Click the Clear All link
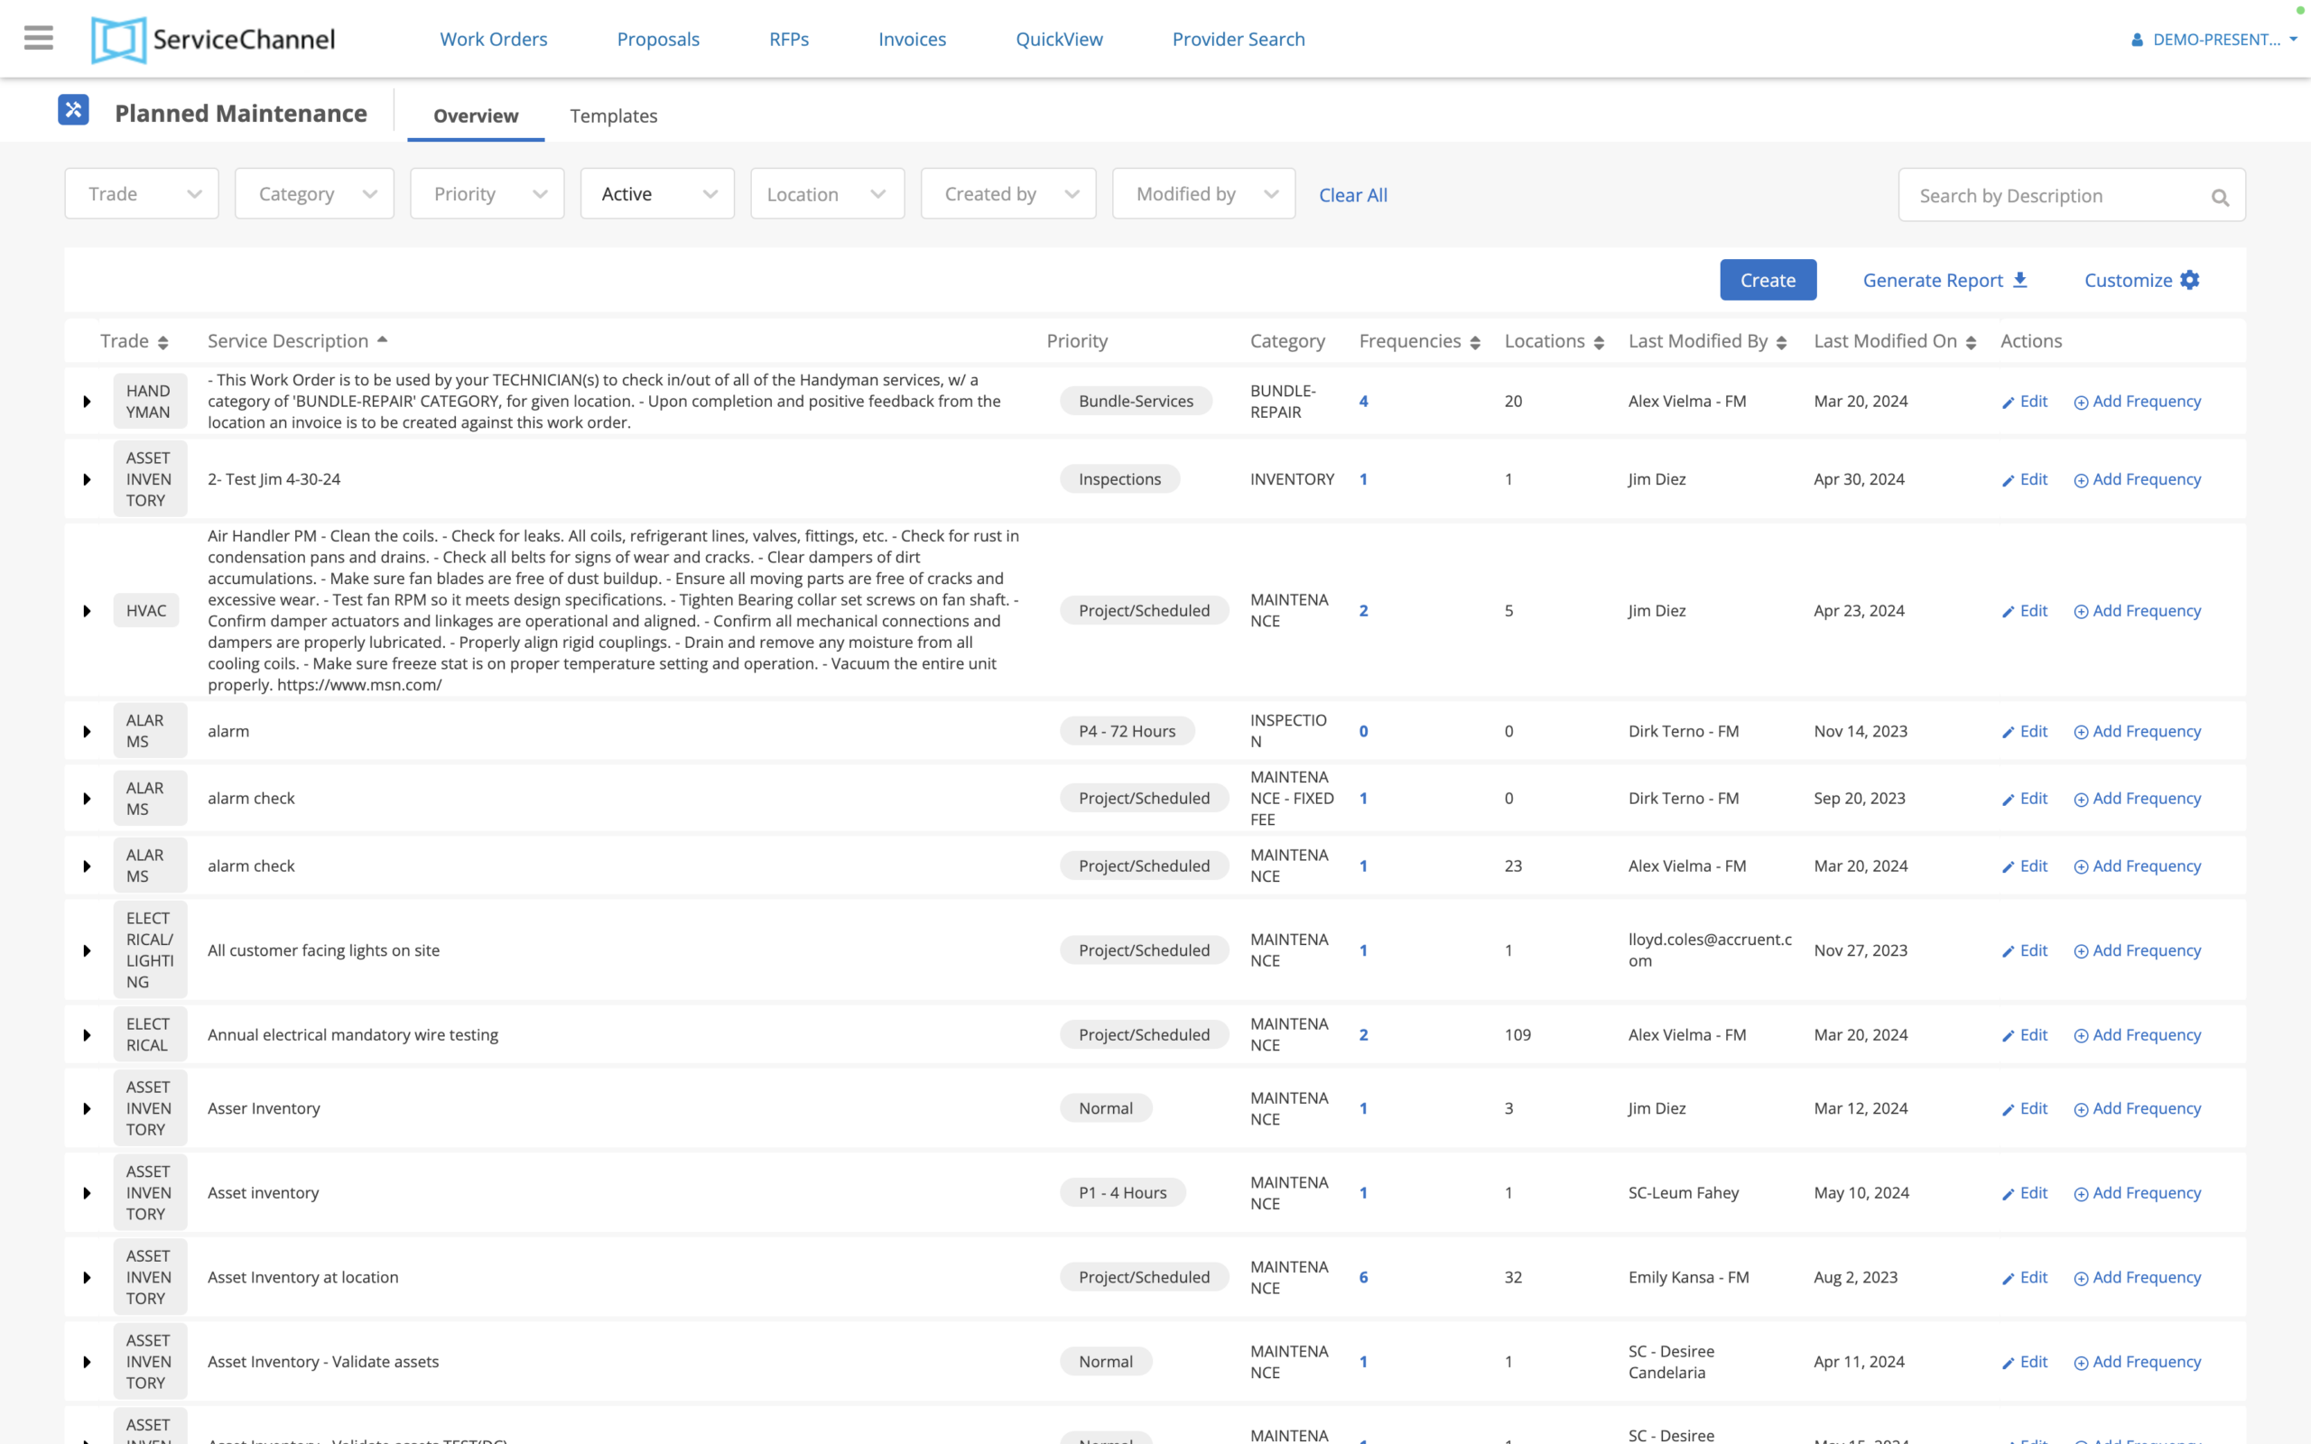Screen dimensions: 2311x1444 point(1352,195)
